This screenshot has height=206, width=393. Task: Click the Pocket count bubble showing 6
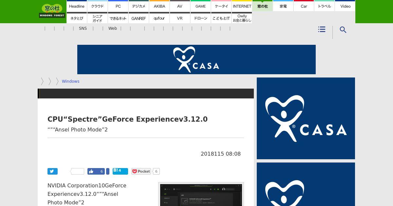156,171
